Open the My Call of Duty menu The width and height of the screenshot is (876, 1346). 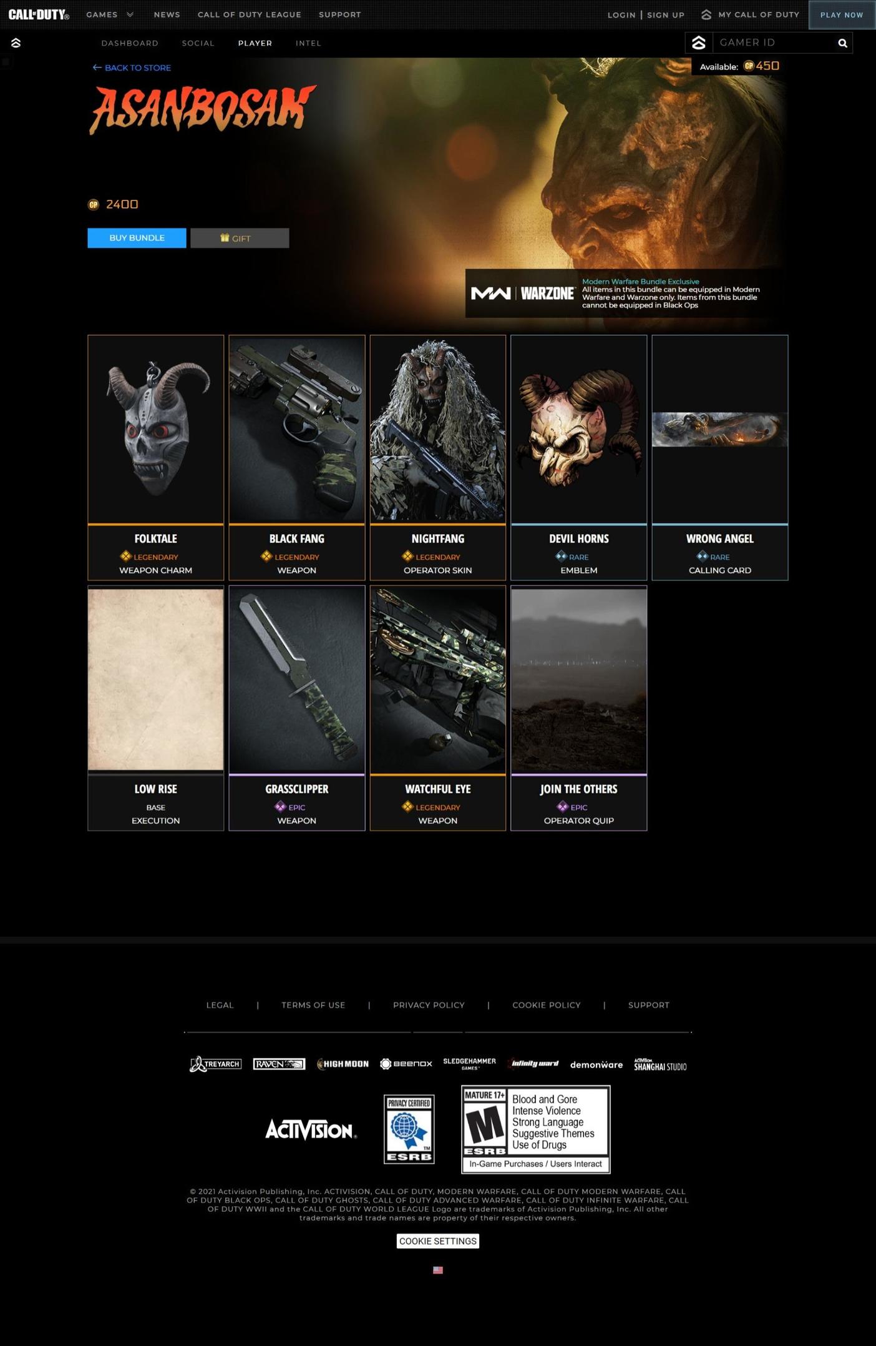[x=750, y=14]
